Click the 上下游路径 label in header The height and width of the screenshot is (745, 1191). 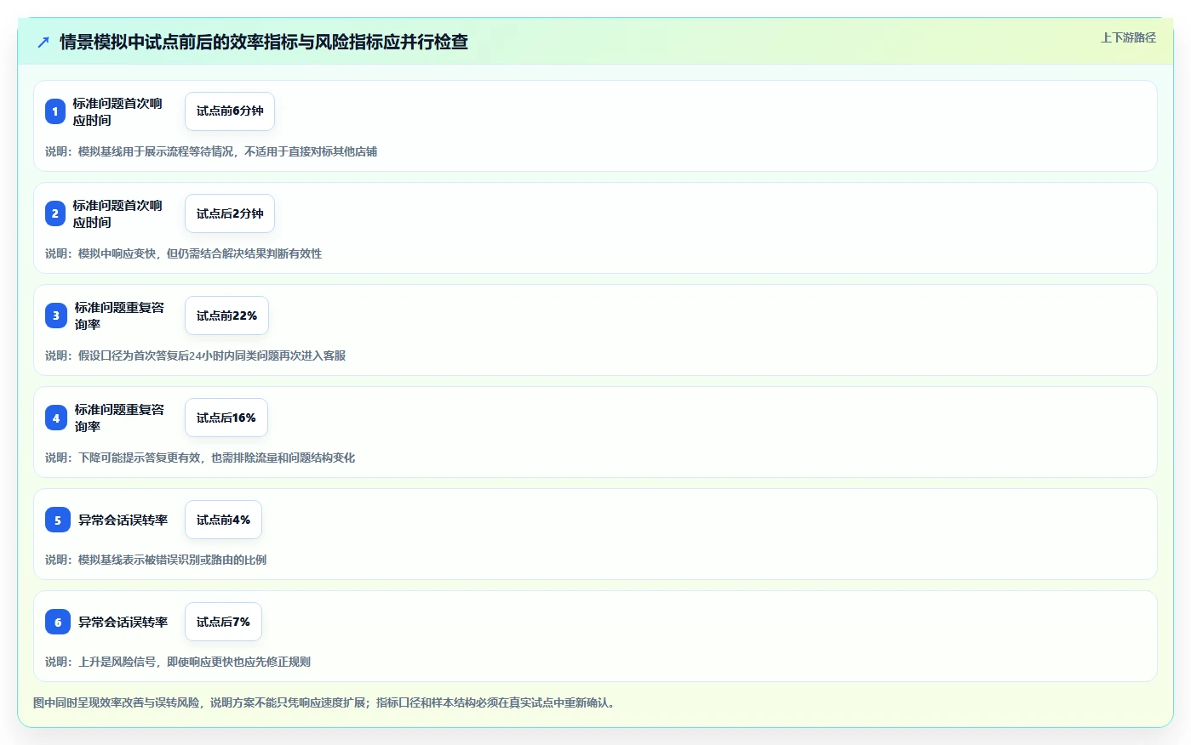1128,37
